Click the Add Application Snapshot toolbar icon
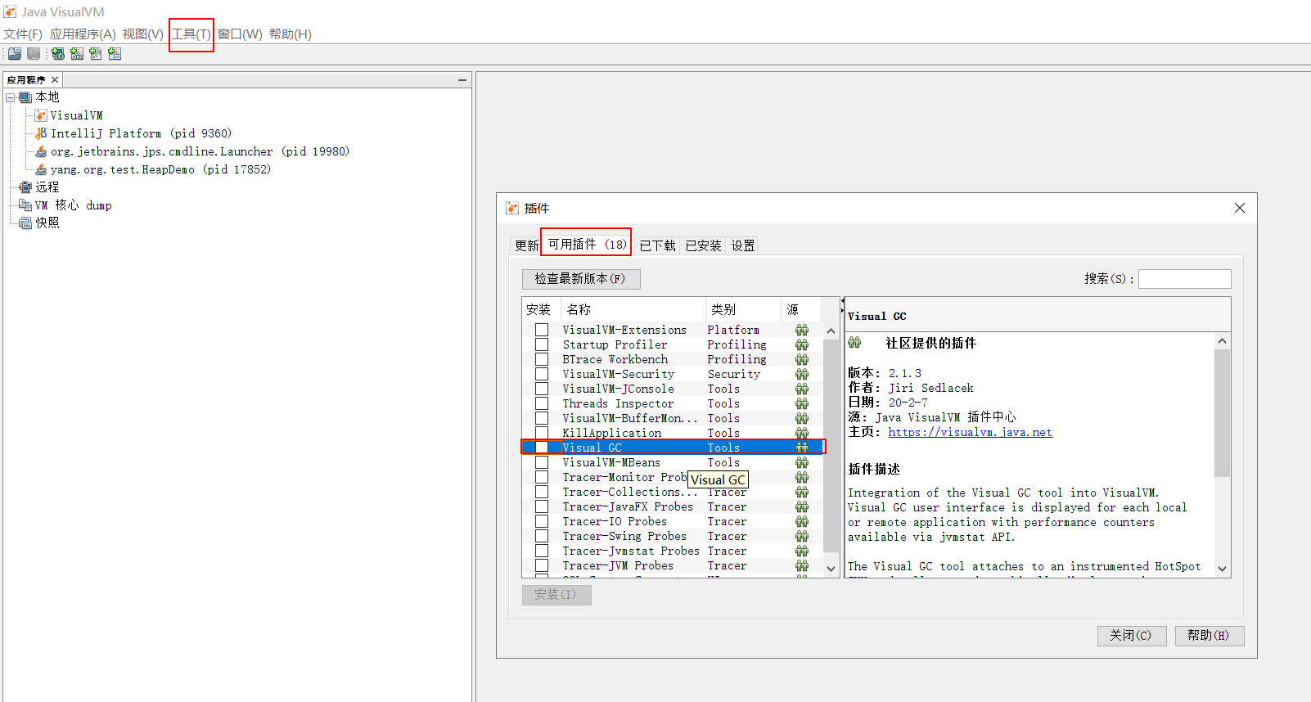Image resolution: width=1311 pixels, height=702 pixels. 115,54
